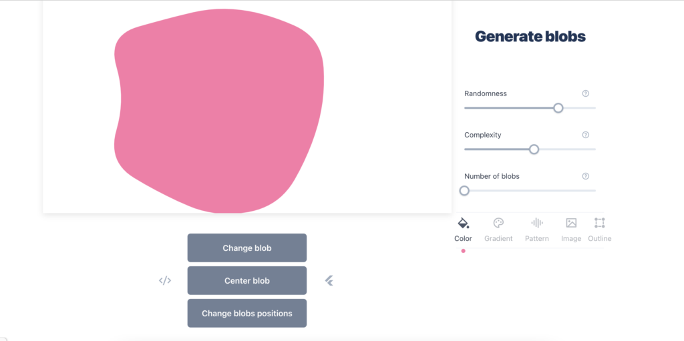Open Complexity help question mark
Viewport: 684px width, 341px height.
point(586,135)
